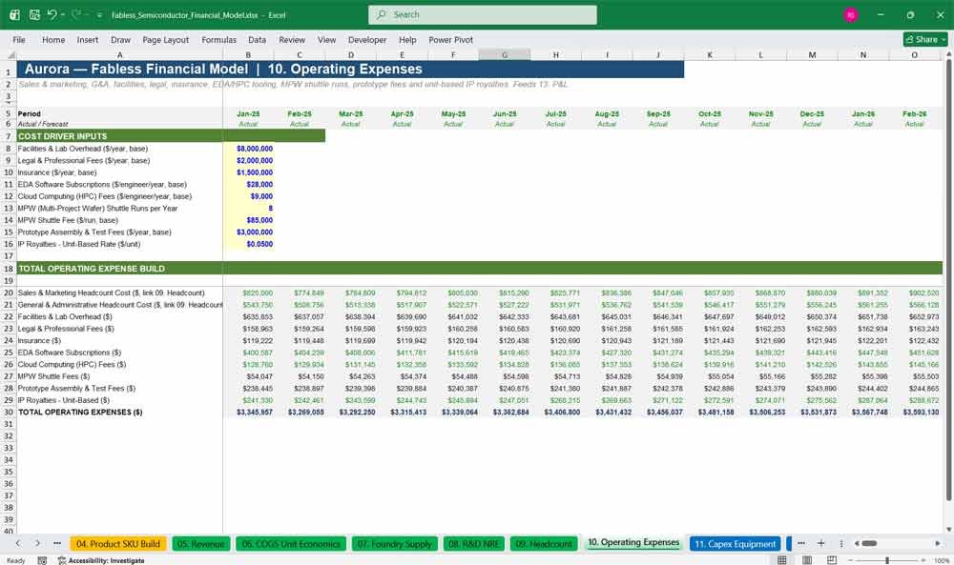Click zoom out minus button

[851, 560]
